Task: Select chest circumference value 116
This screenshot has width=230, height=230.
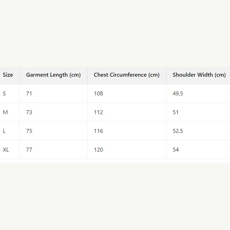Action: tap(98, 131)
